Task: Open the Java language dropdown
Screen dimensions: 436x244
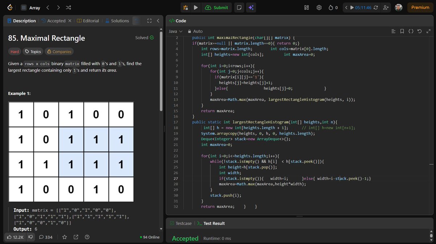Action: [175, 31]
